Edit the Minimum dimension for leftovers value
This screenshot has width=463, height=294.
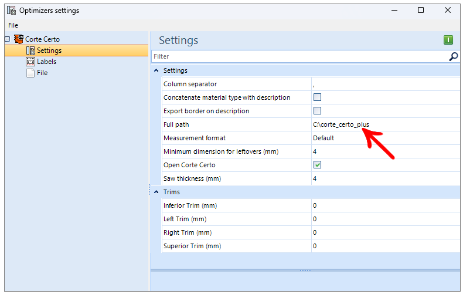[x=386, y=151]
